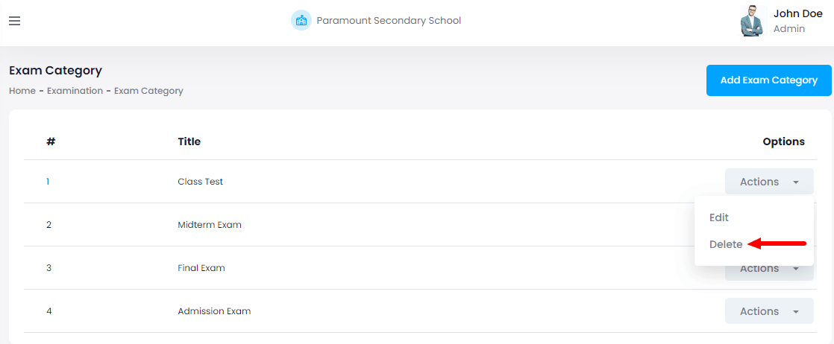Open the Actions dropdown for Class Test

tap(769, 182)
